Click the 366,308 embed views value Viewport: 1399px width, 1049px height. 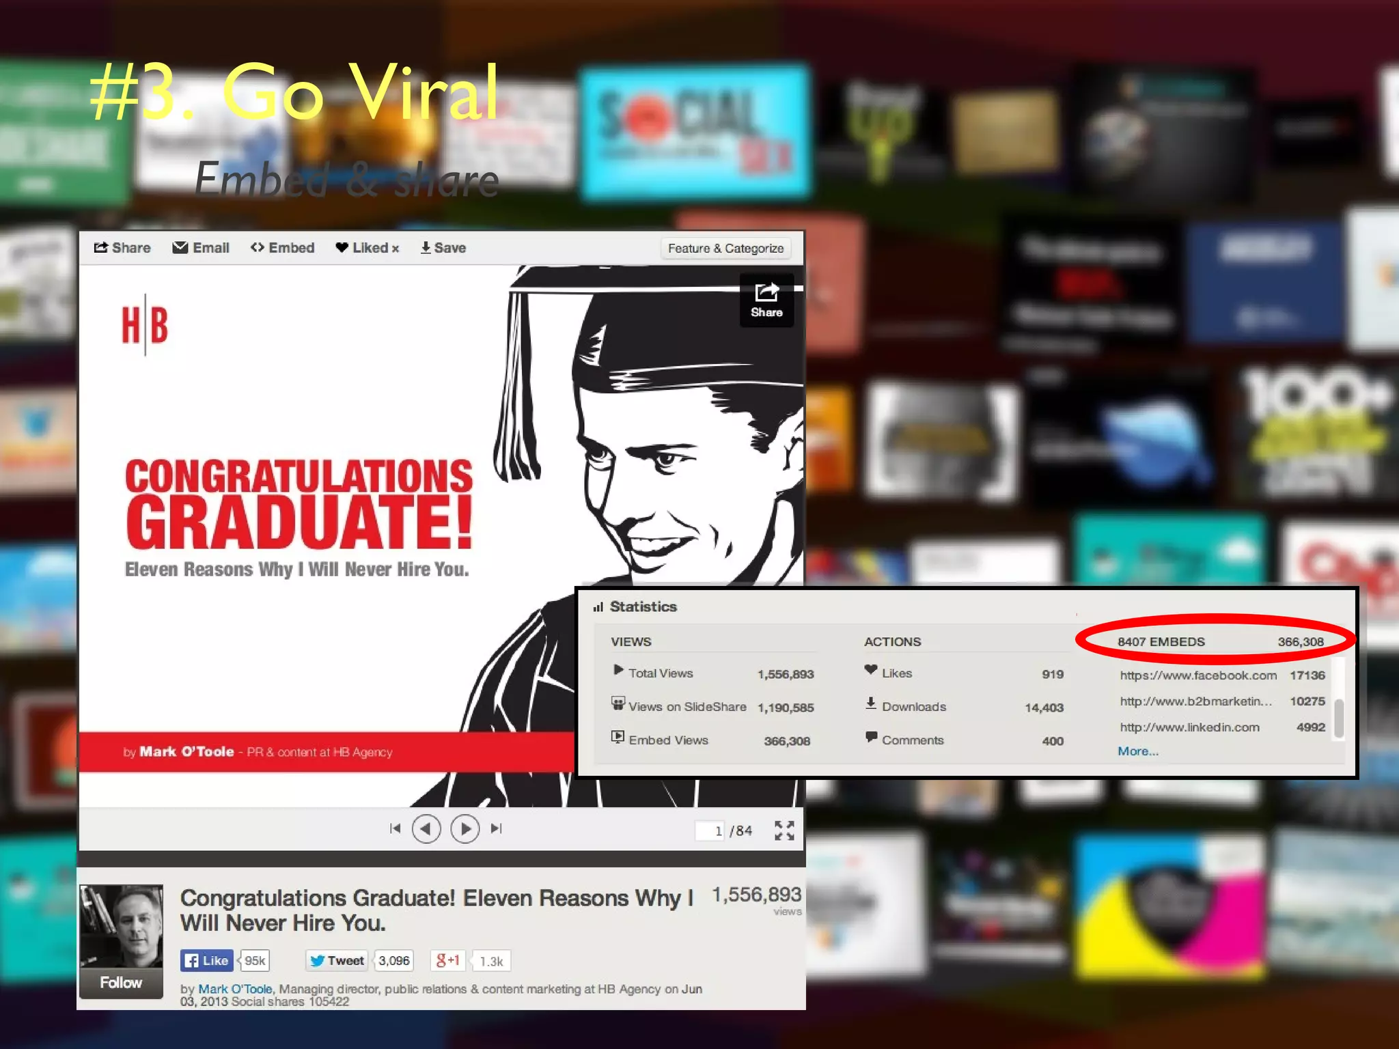point(787,741)
